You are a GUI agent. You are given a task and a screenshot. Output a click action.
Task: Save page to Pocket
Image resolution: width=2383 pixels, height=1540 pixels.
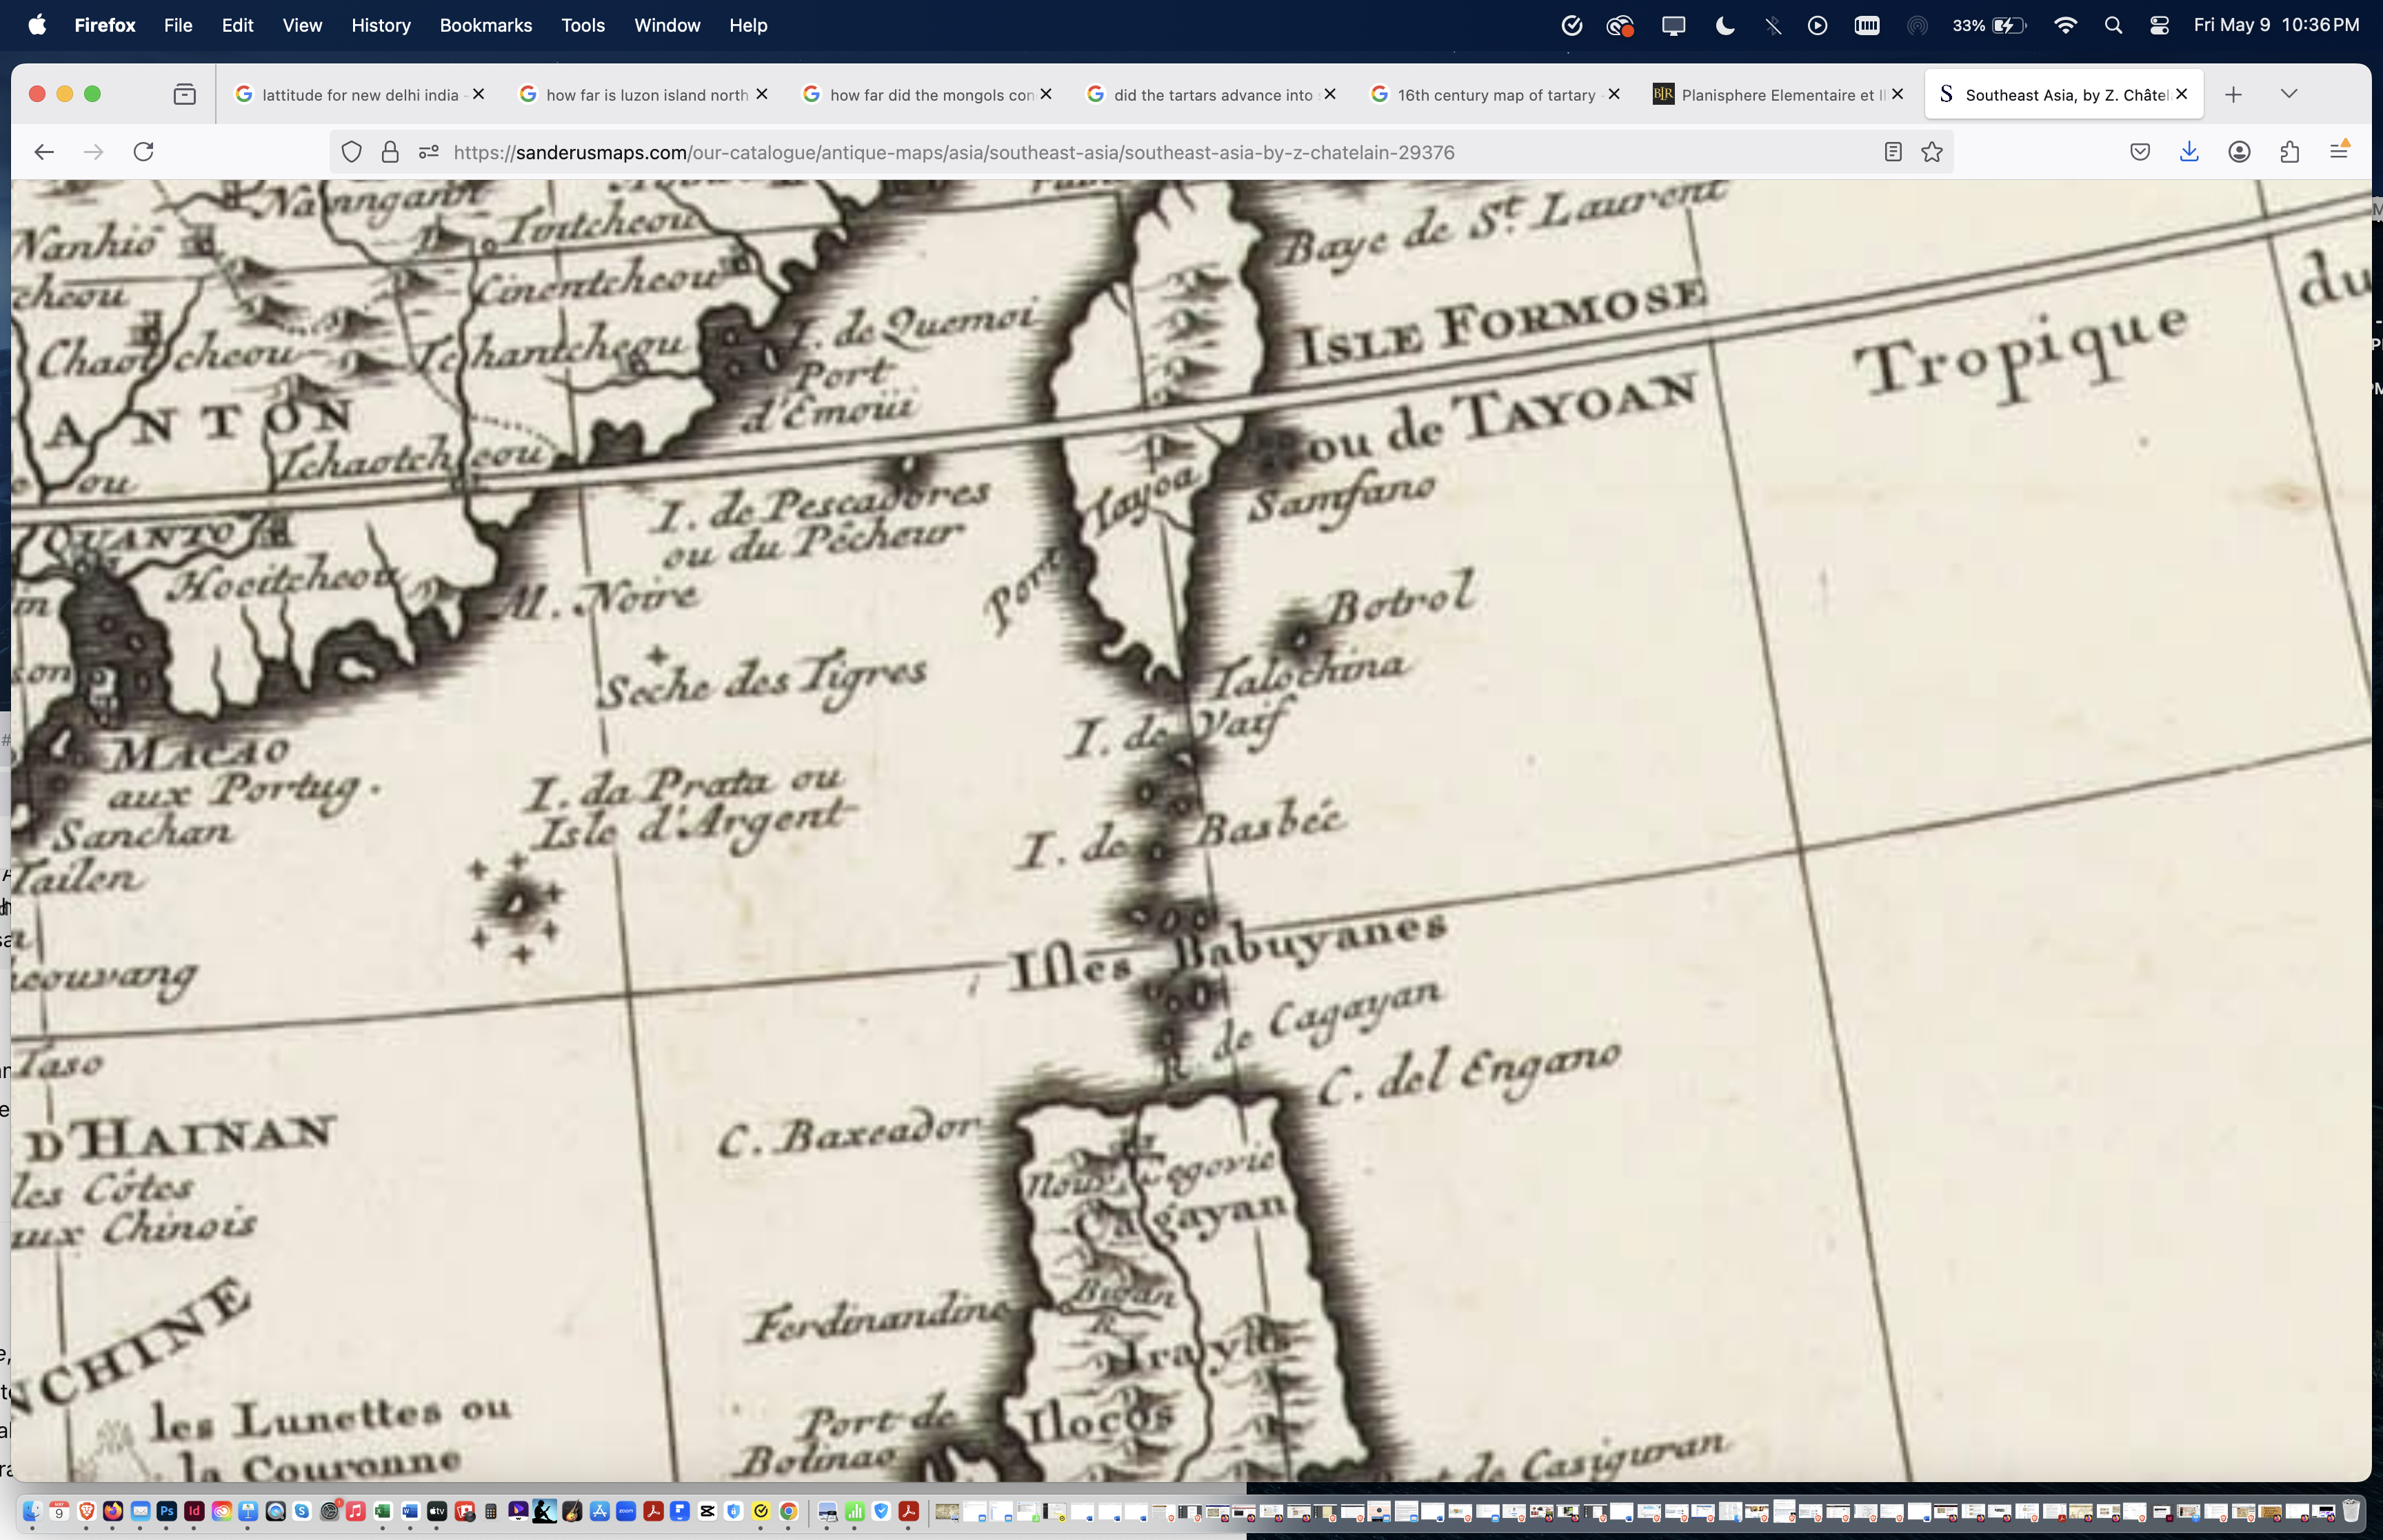point(2140,152)
